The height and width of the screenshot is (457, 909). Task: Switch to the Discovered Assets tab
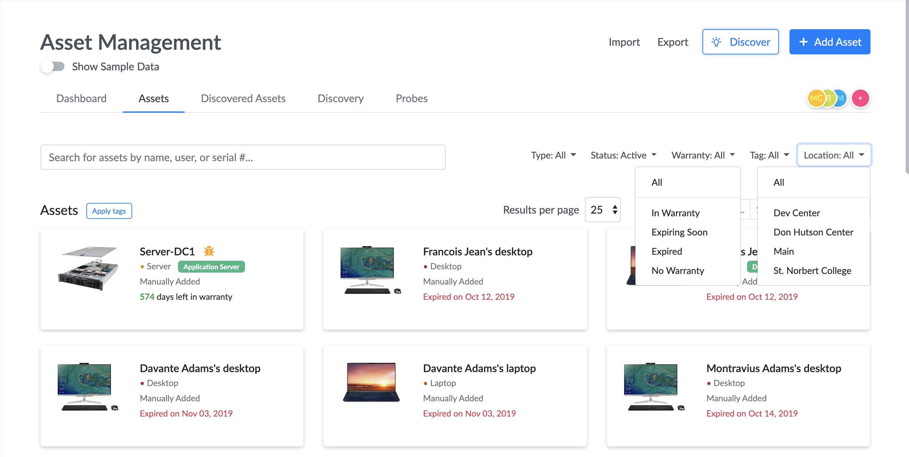point(243,98)
